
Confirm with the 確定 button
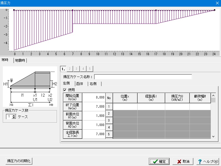pos(159,162)
